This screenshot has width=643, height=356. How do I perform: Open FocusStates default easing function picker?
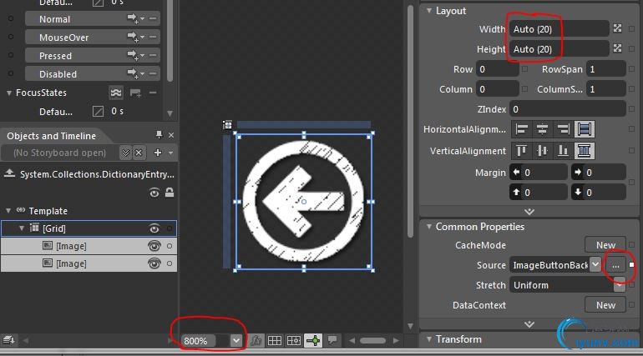coord(98,111)
